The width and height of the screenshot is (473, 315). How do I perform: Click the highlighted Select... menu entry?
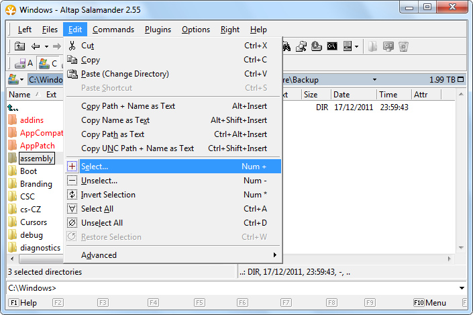(174, 167)
